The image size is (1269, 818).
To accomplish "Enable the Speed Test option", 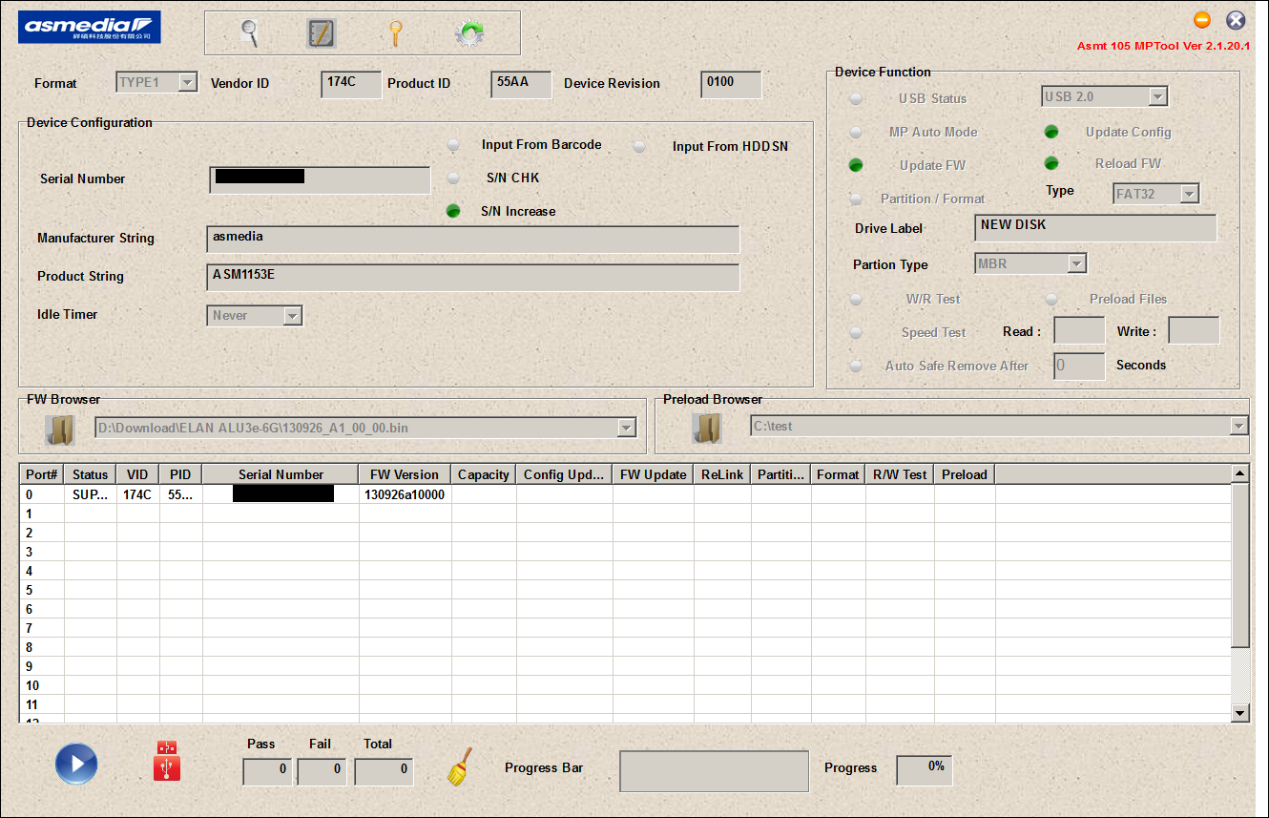I will pos(856,332).
